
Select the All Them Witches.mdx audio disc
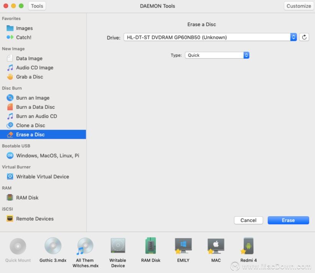pos(85,246)
